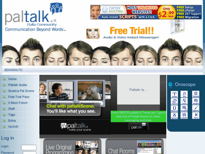This screenshot has height=154, width=205.
Task: Open the Tags page
Action: coord(12,115)
